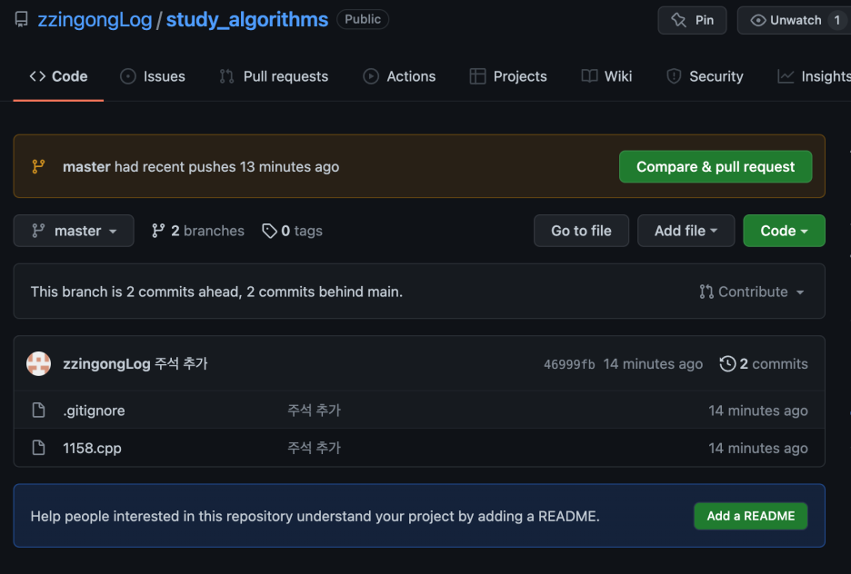This screenshot has height=574, width=851.
Task: Open commit hash 46999fb
Action: (569, 364)
